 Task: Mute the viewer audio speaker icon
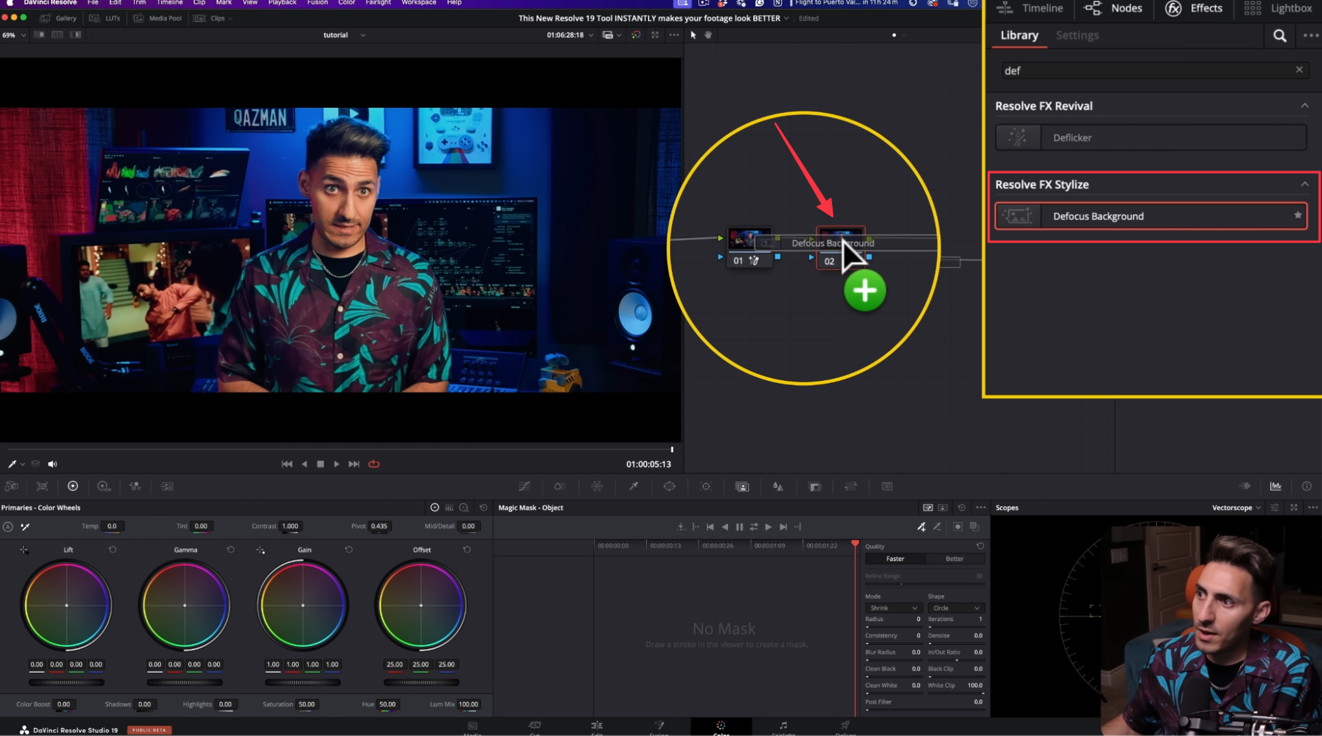point(53,464)
